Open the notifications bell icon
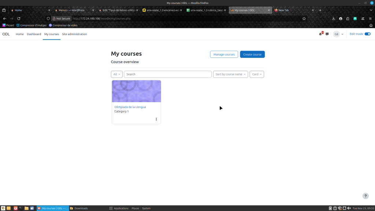The width and height of the screenshot is (375, 211). coord(320,34)
